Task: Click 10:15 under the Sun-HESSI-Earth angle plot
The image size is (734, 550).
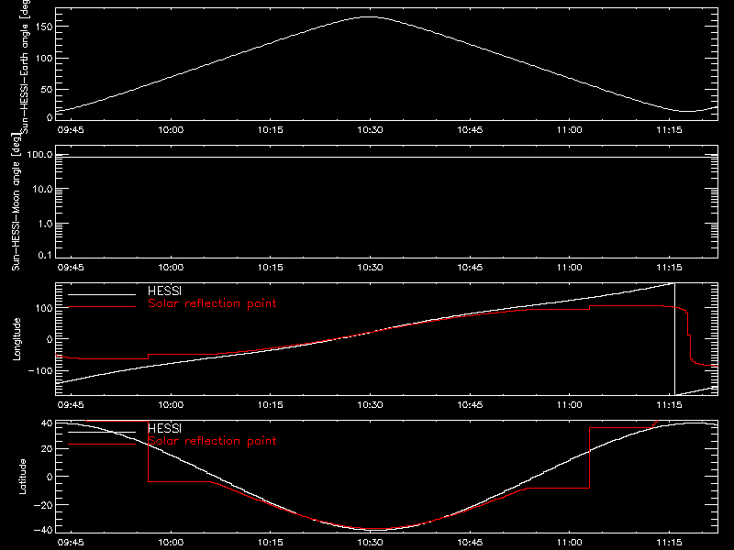Action: tap(270, 130)
